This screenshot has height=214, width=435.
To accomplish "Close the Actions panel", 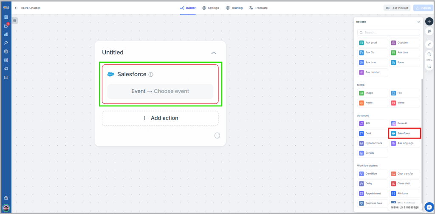I will [418, 22].
